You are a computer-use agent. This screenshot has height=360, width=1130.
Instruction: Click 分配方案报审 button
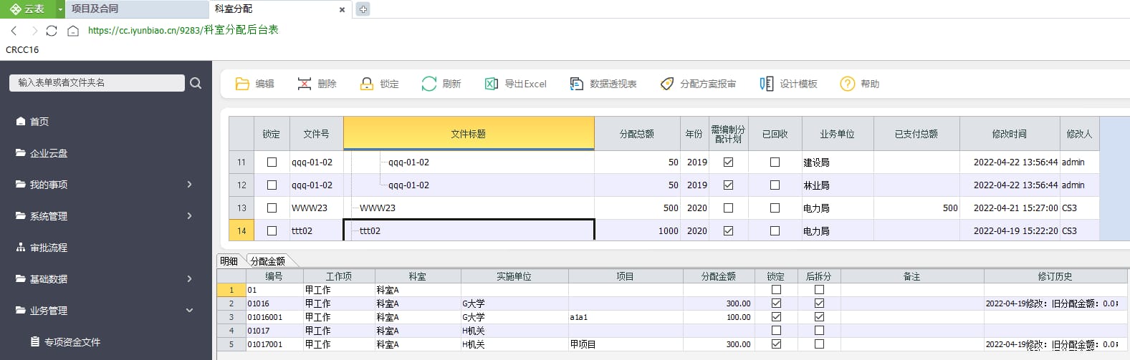(699, 84)
